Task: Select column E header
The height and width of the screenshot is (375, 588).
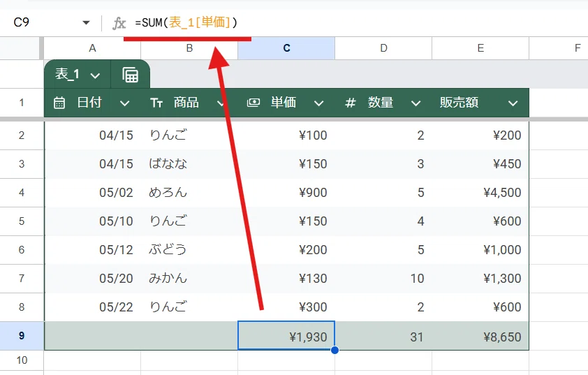Action: [x=480, y=48]
